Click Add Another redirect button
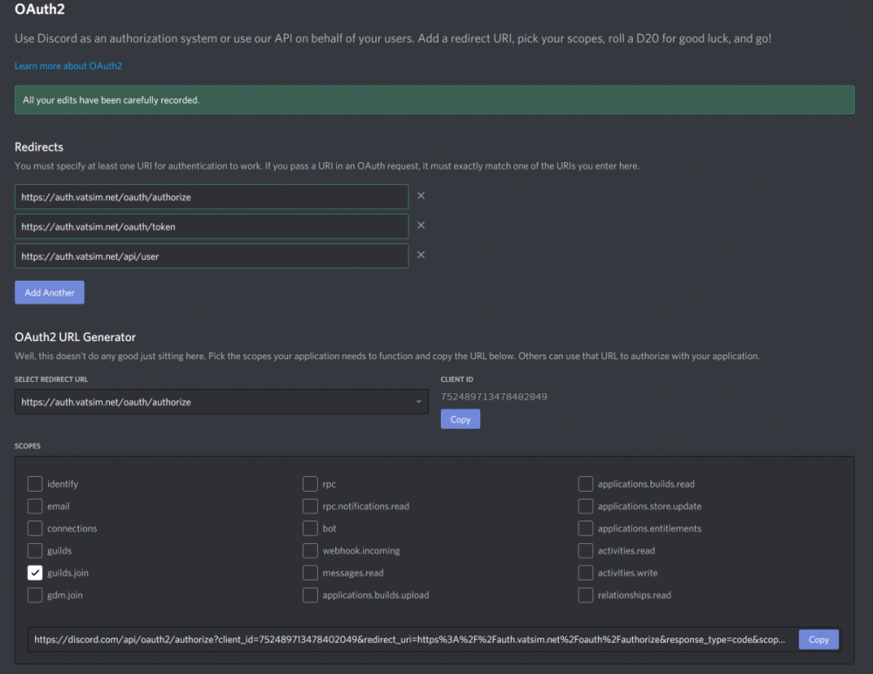Screen dimensions: 873x674 [x=50, y=293]
